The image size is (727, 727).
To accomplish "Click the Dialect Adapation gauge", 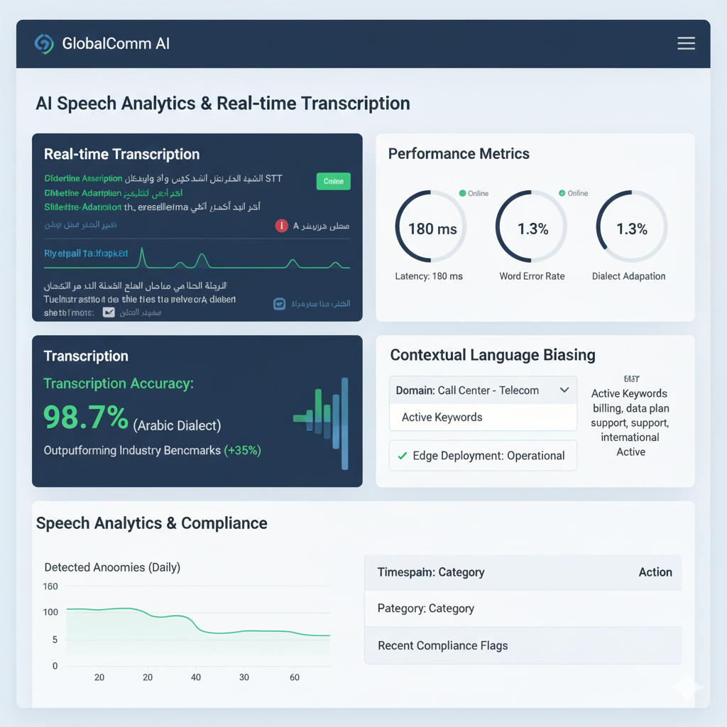I will pos(631,229).
